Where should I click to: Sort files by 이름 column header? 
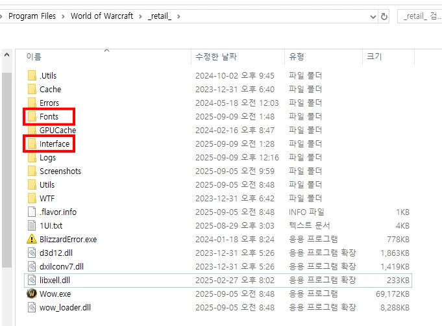(x=34, y=57)
